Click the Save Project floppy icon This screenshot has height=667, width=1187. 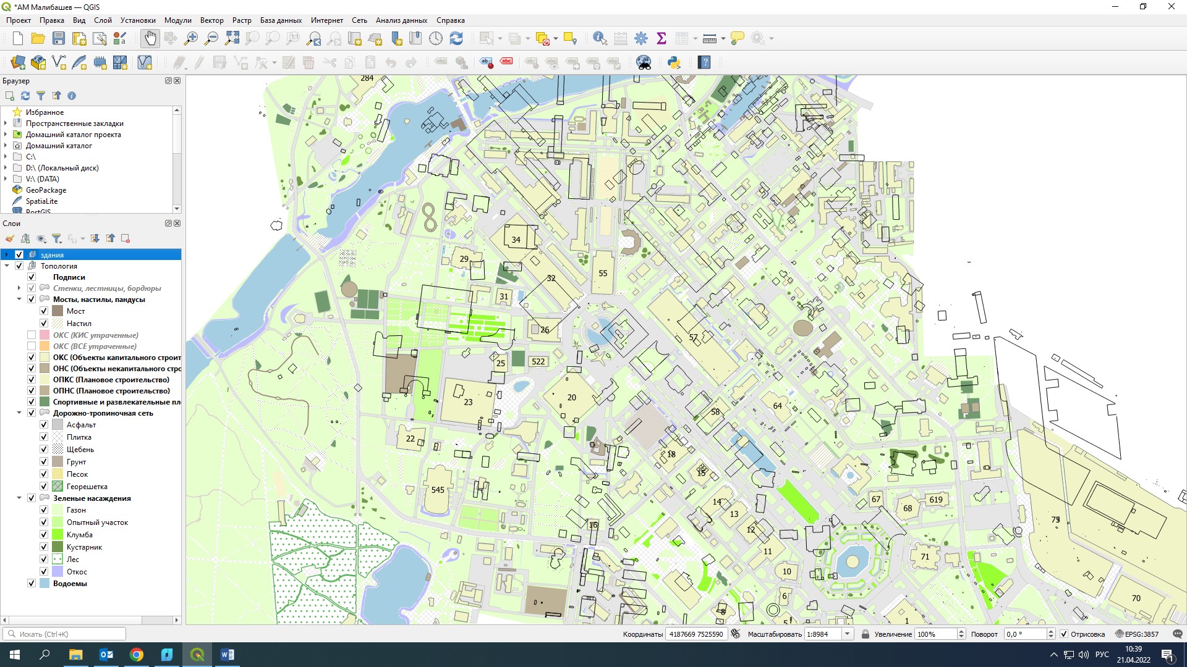[59, 38]
